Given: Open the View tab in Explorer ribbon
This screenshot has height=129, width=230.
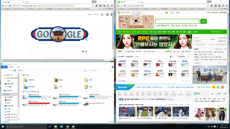Looking at the screenshot, I should pyautogui.click(x=18, y=67).
